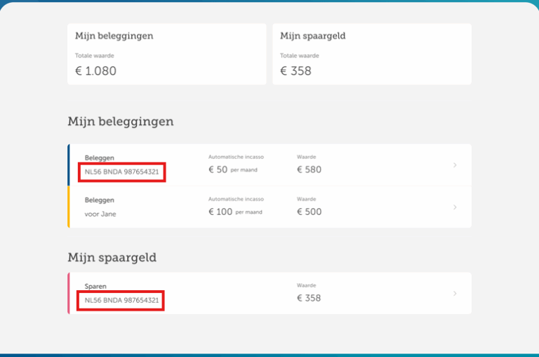Image resolution: width=539 pixels, height=357 pixels.
Task: Select the Sparen account row
Action: [x=269, y=293]
